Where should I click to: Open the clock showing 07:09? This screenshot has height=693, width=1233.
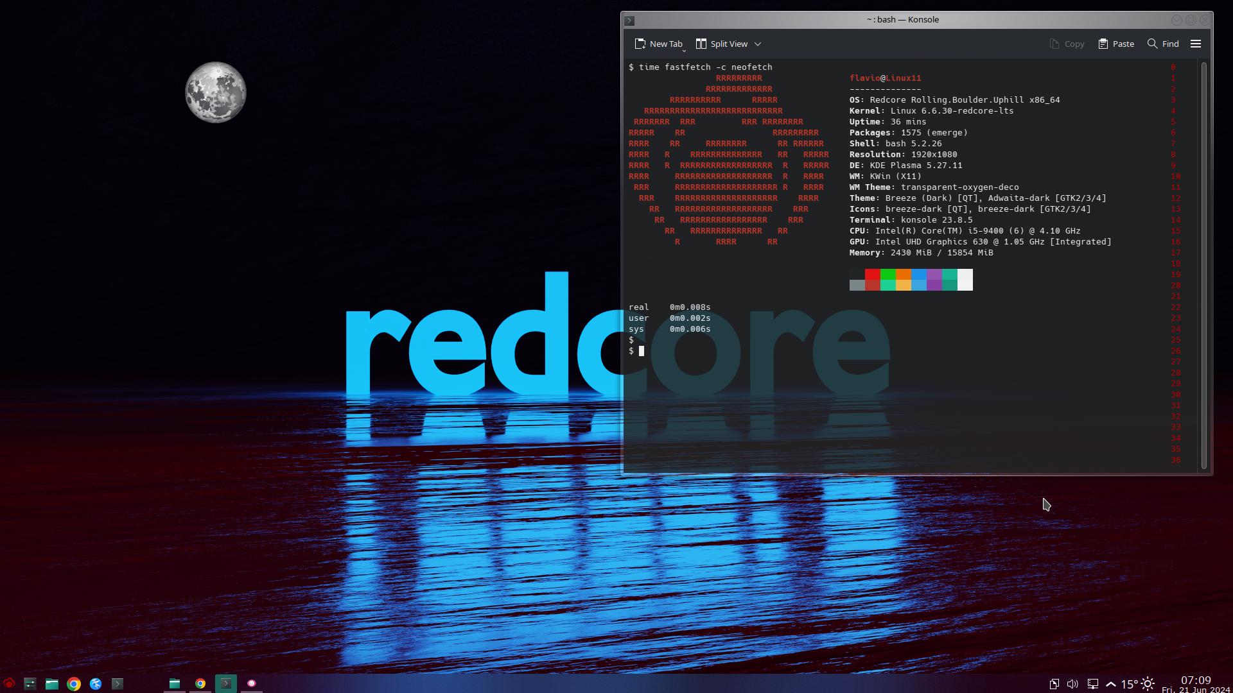[x=1196, y=684]
